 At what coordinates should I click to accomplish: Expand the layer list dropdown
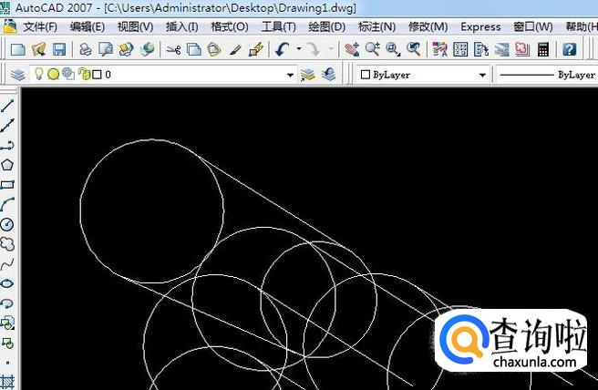[x=290, y=75]
